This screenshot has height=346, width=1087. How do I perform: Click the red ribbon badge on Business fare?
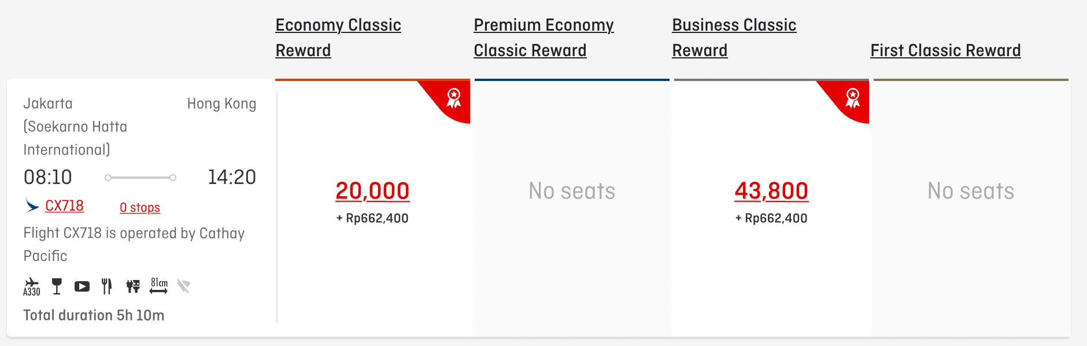[x=853, y=98]
